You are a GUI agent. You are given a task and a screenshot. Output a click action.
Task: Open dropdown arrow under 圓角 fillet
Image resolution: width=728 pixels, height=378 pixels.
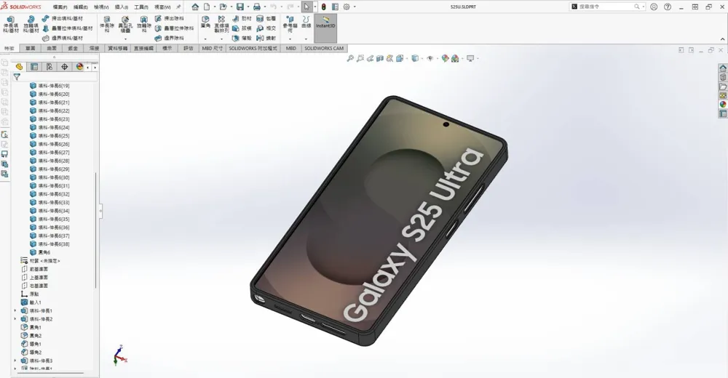[205, 39]
